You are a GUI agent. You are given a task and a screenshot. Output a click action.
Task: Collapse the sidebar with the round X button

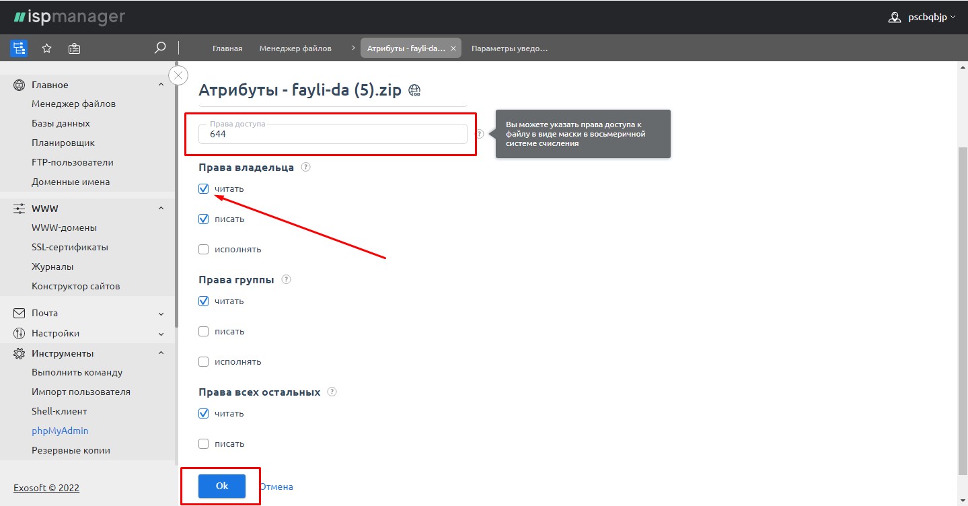coord(178,75)
